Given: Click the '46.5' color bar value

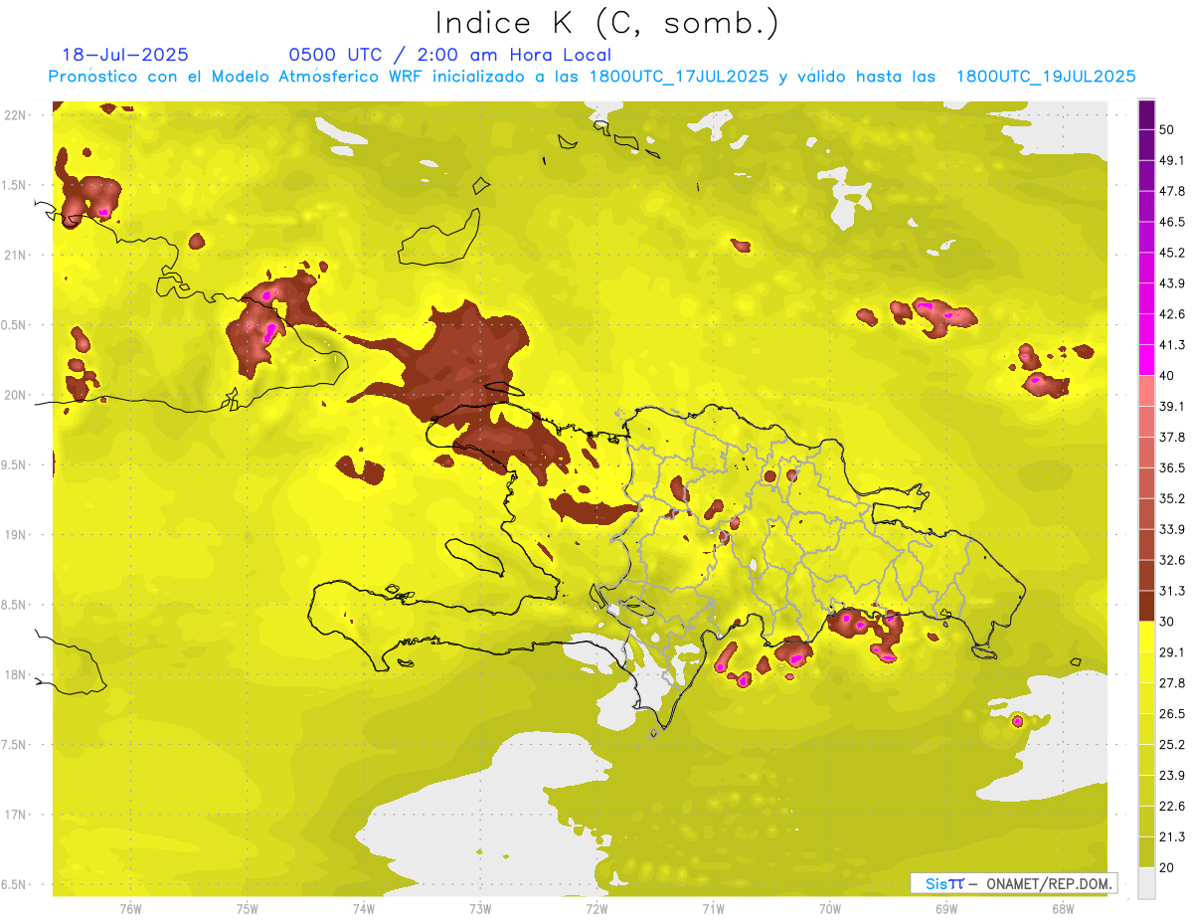Looking at the screenshot, I should [x=1171, y=222].
